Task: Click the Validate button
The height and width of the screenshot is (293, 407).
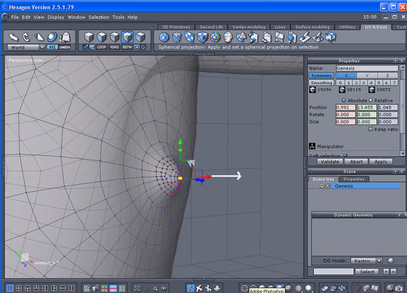Action: [329, 161]
